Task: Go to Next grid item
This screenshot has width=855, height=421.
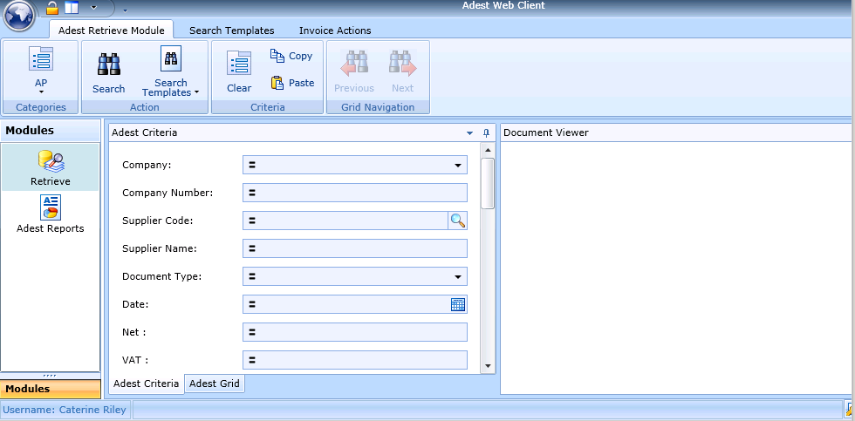Action: [x=402, y=71]
